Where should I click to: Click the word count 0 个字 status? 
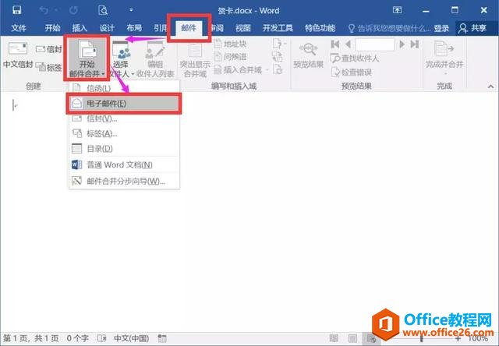77,338
